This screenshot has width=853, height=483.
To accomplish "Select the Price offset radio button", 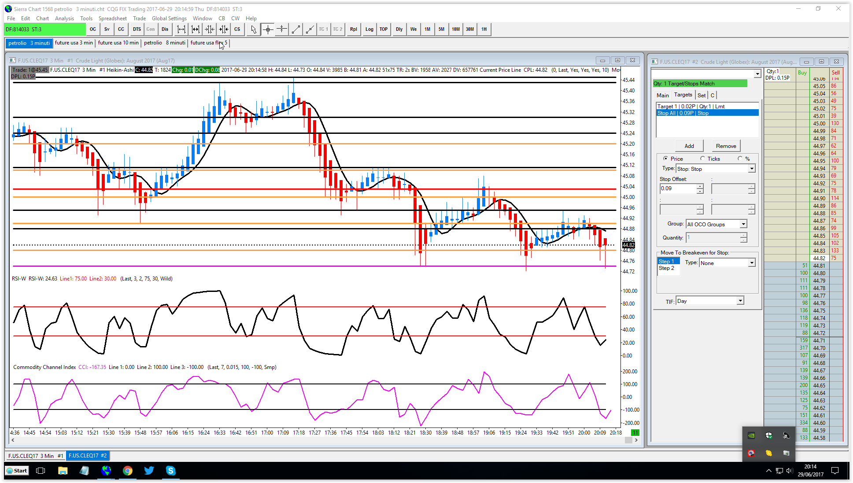I will click(665, 159).
